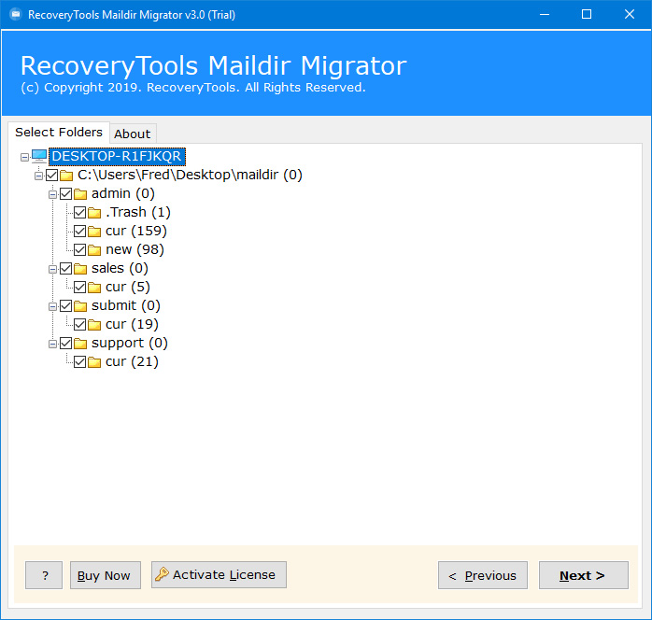652x620 pixels.
Task: Click the app icon in the title bar
Action: tap(16, 15)
